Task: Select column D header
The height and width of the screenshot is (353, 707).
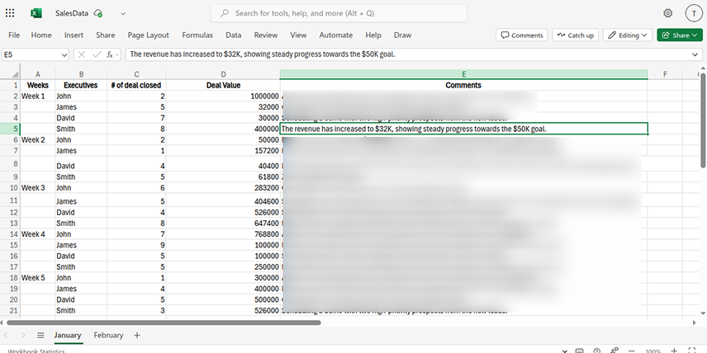Action: tap(223, 74)
